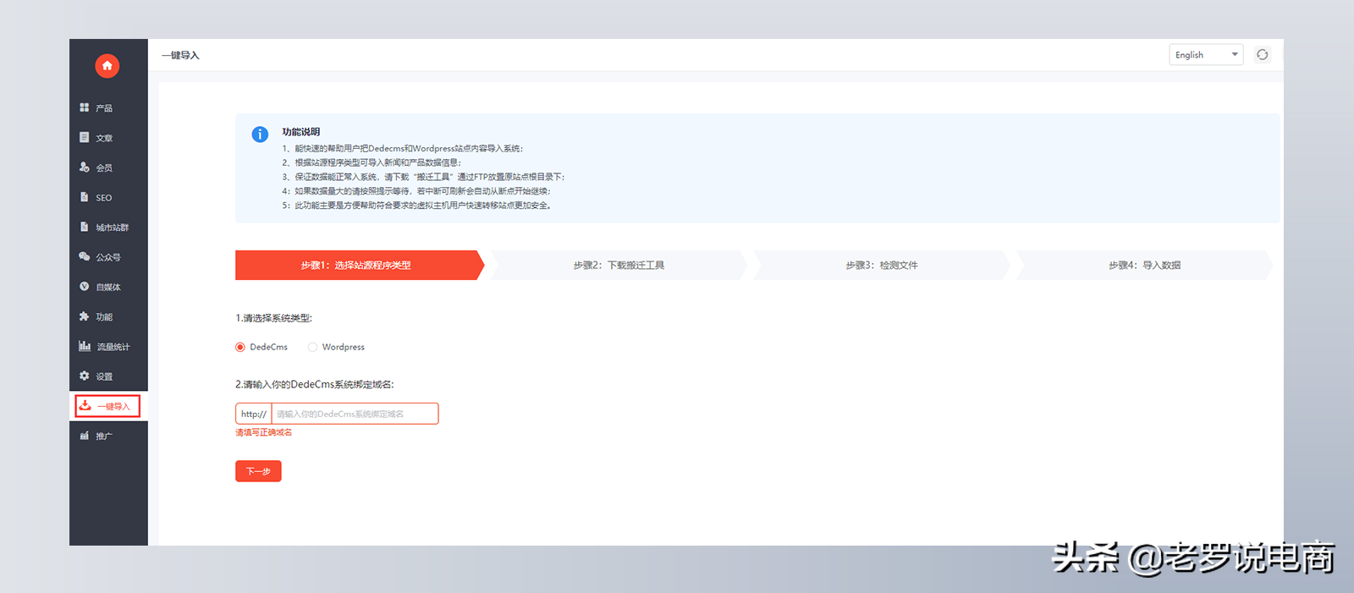Screen dimensions: 1354x593
Task: Go to step 2 下载搬迁工具 tab
Action: coord(619,265)
